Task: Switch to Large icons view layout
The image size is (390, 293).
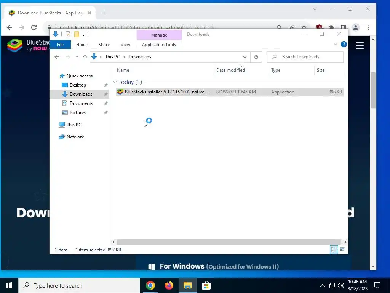Action: coord(342,250)
